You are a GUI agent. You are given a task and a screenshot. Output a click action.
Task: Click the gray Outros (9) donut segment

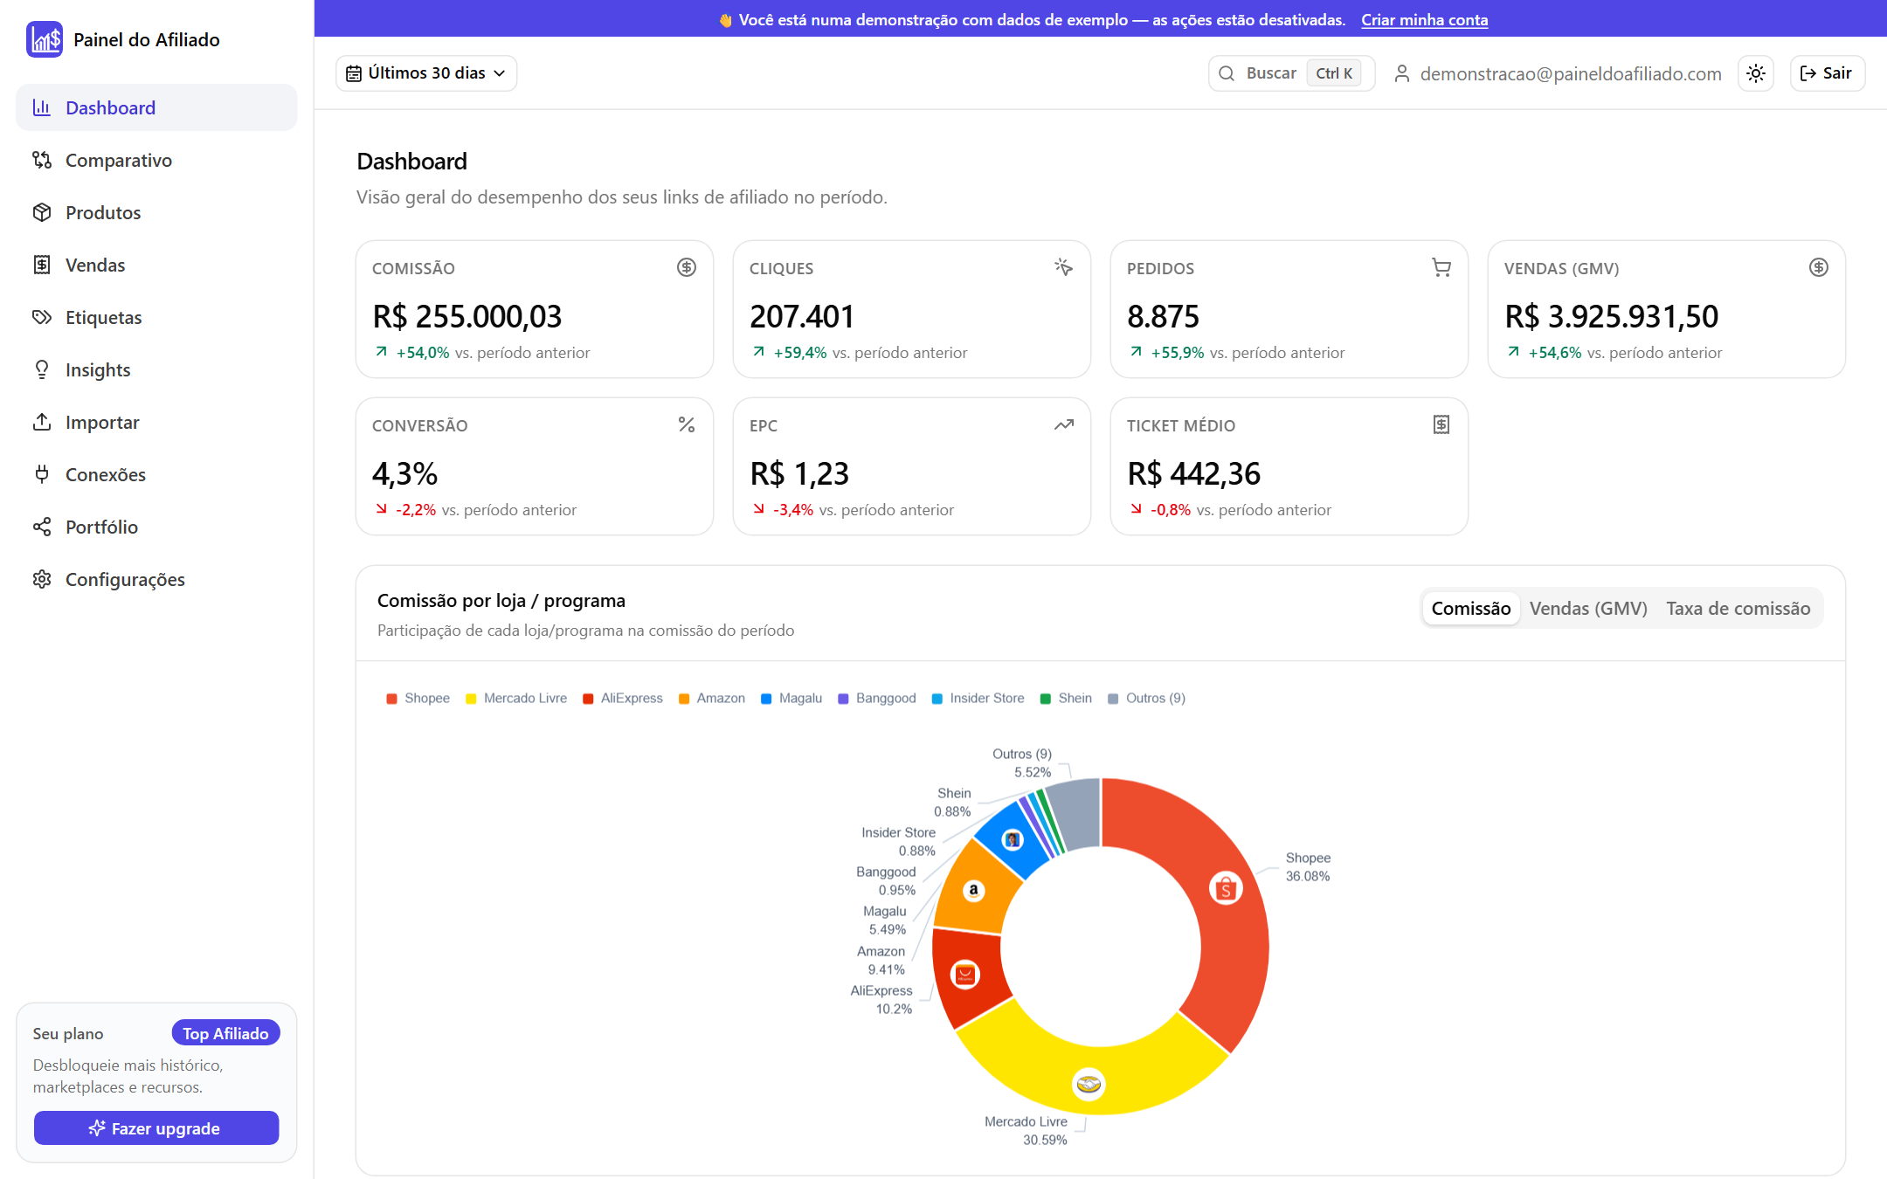click(x=1077, y=814)
